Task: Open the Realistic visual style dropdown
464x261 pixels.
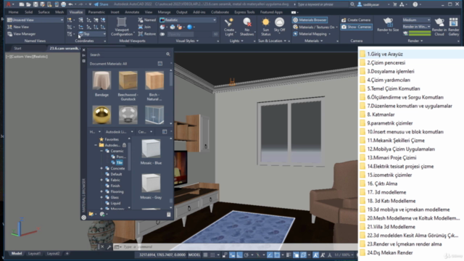Action: coord(188,20)
